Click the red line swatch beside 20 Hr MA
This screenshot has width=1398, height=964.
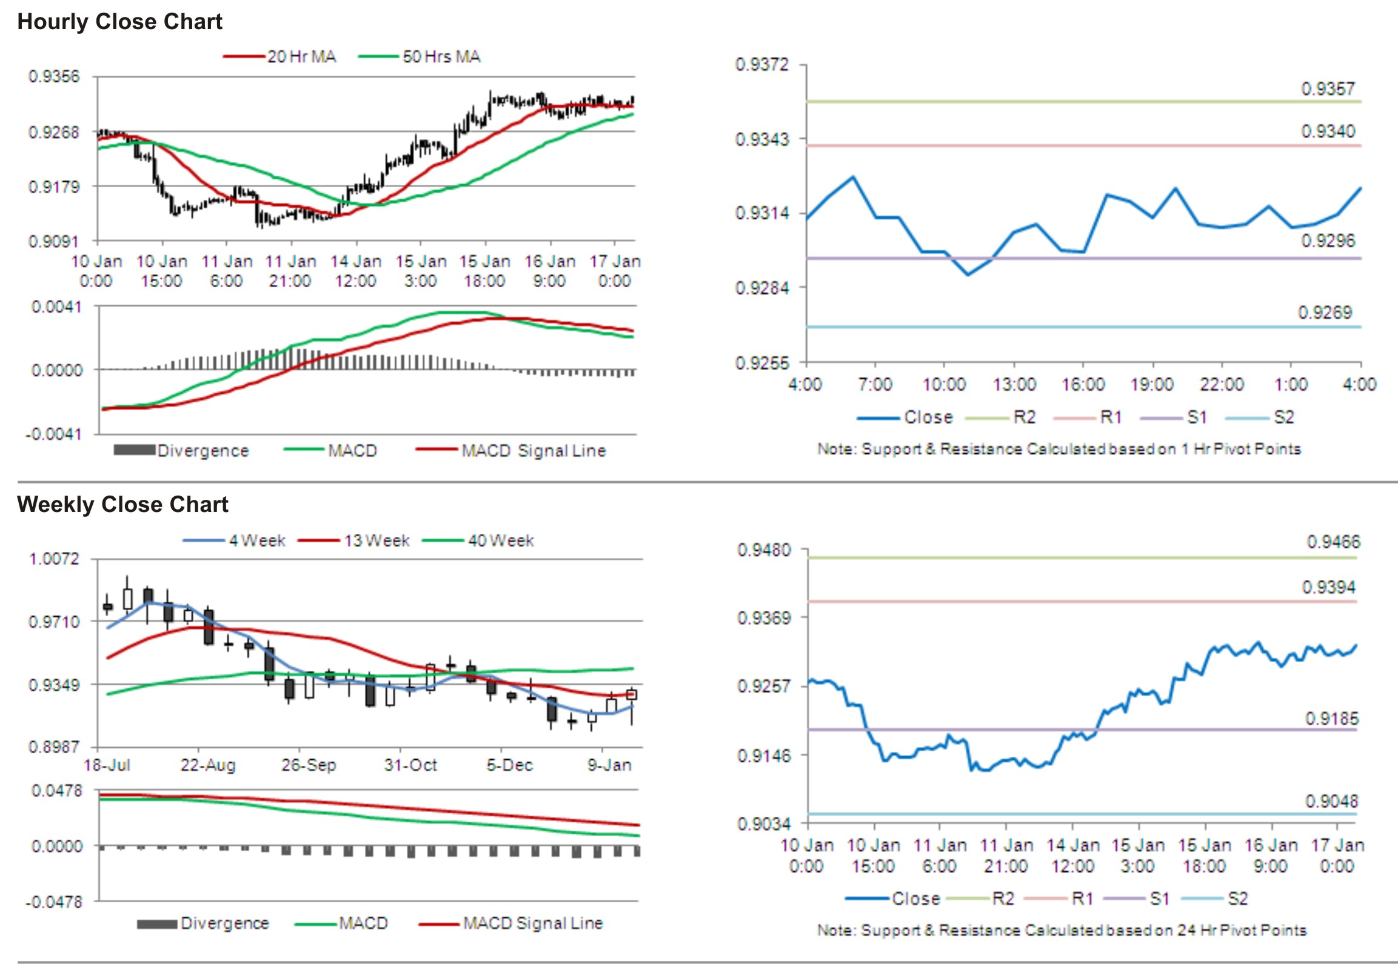244,57
